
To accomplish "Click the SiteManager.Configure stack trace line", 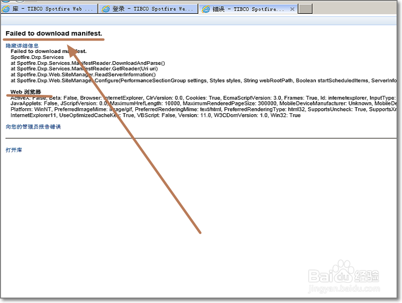I will click(204, 81).
